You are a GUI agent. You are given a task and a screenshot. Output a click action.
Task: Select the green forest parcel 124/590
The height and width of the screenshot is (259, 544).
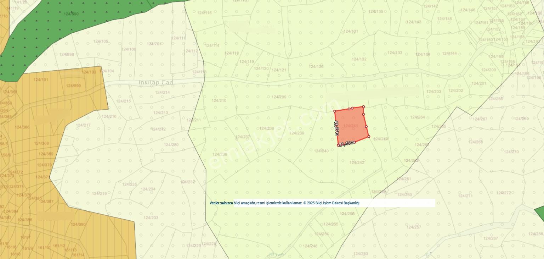tap(71, 14)
